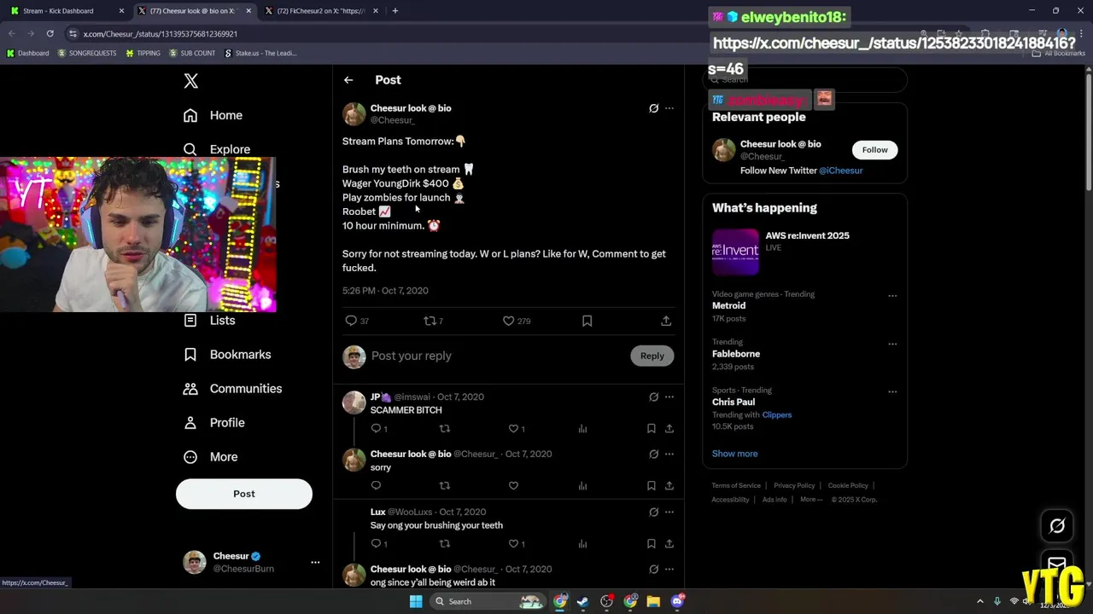This screenshot has height=614, width=1093.
Task: Open SUB COUNT bookmark
Action: 192,53
